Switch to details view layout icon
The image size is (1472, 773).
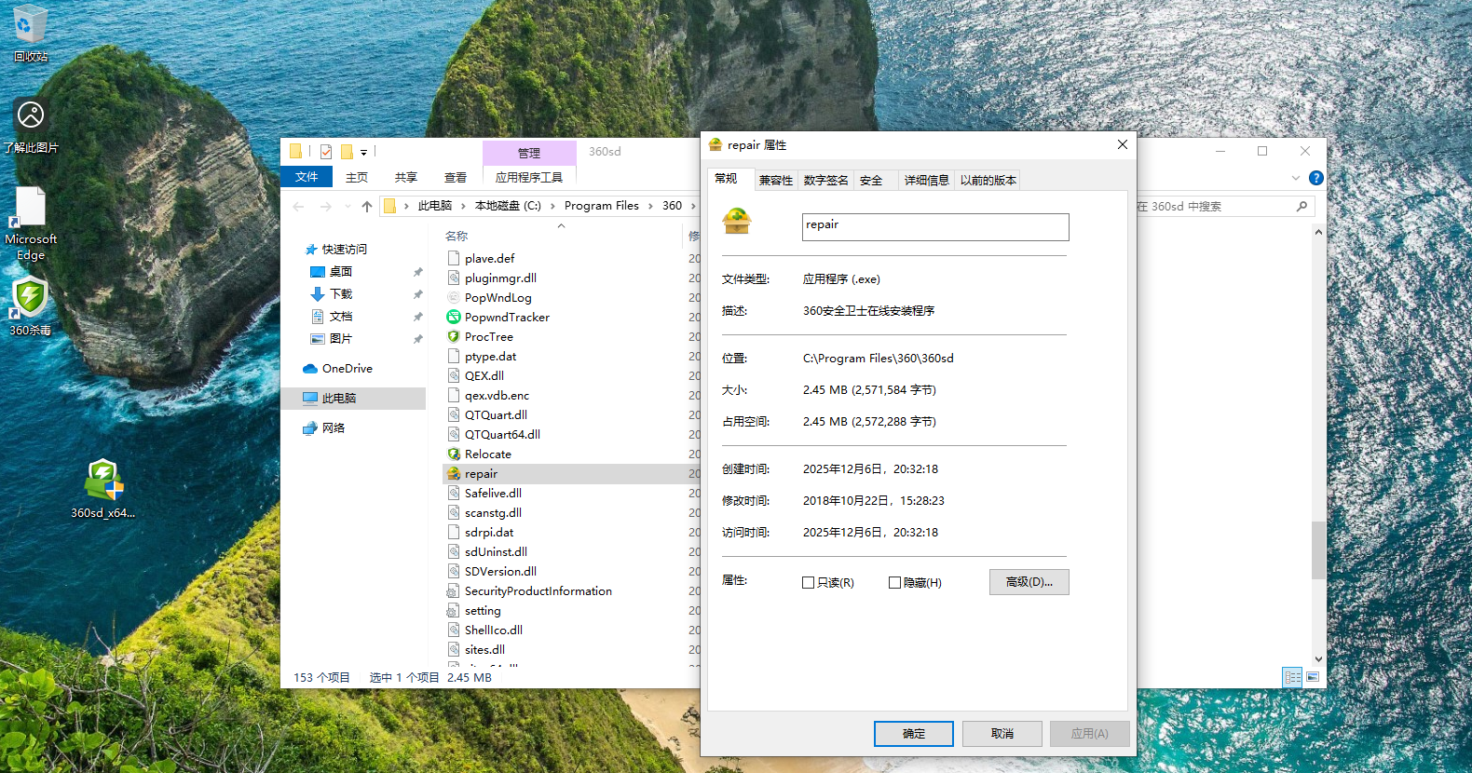pyautogui.click(x=1292, y=677)
